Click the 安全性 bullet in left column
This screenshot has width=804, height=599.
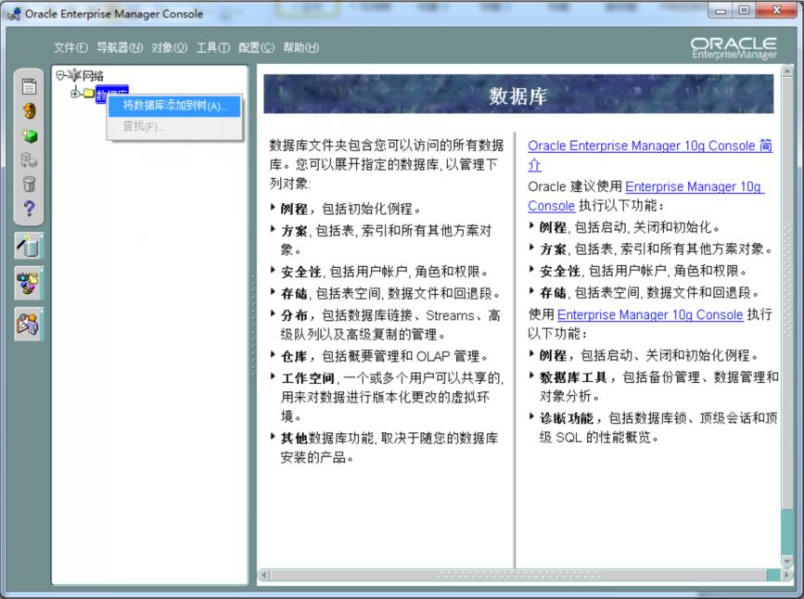click(x=384, y=272)
